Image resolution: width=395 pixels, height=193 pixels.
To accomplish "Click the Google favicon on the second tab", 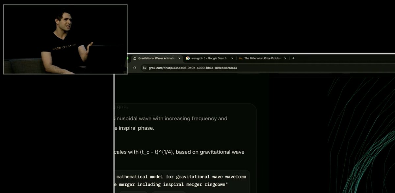I will pos(188,58).
